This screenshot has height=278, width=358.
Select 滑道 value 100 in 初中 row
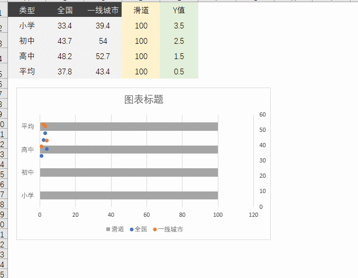(x=141, y=41)
